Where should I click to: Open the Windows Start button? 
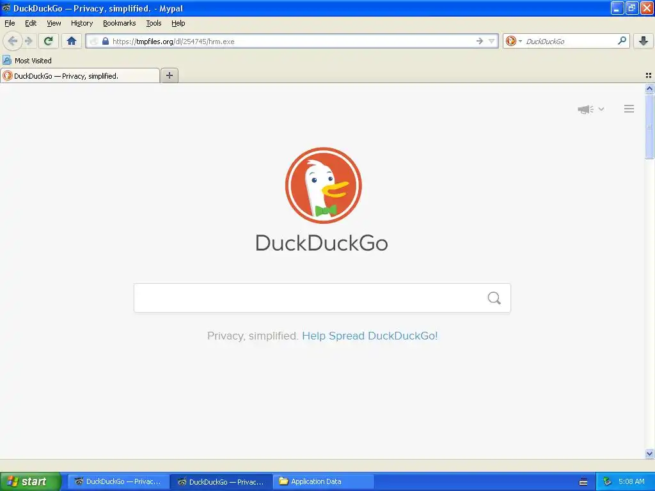pyautogui.click(x=31, y=481)
